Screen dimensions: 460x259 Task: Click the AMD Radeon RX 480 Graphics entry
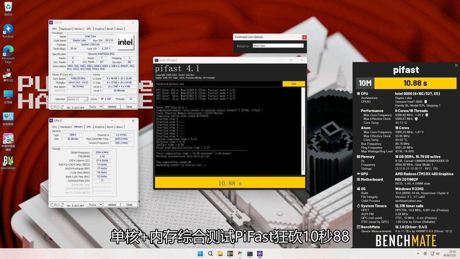tap(424, 174)
